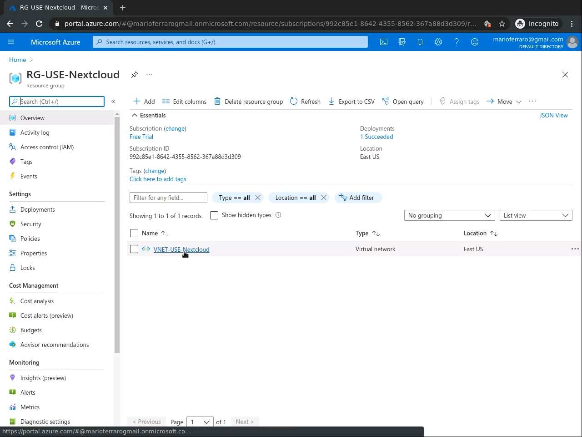Open more toolbar commands ellipsis
Image resolution: width=582 pixels, height=437 pixels.
(x=532, y=102)
